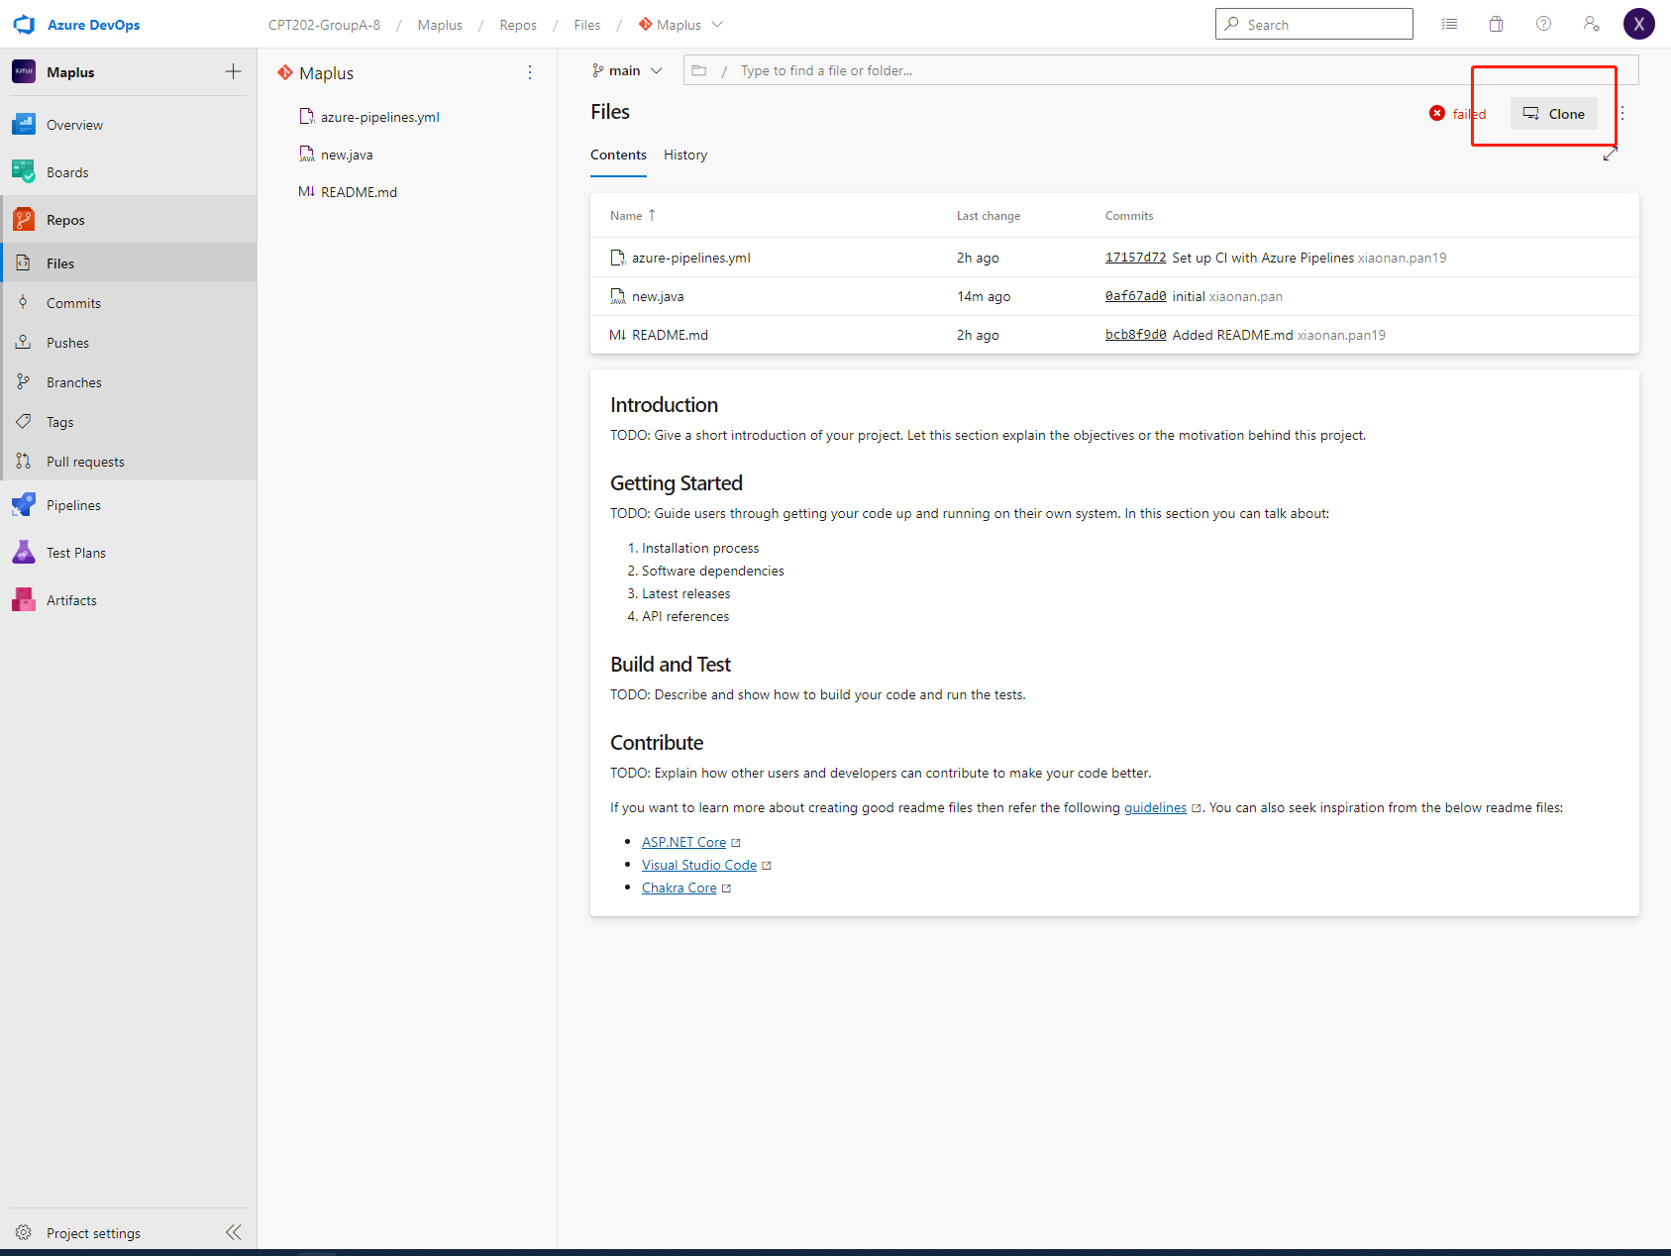Click Repos in the breadcrumb

518,25
